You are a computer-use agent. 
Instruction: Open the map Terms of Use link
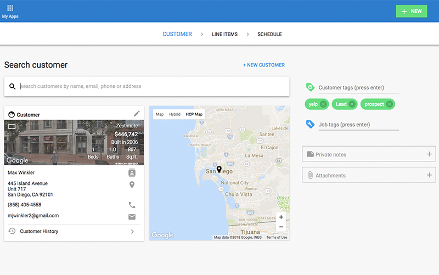(277, 237)
